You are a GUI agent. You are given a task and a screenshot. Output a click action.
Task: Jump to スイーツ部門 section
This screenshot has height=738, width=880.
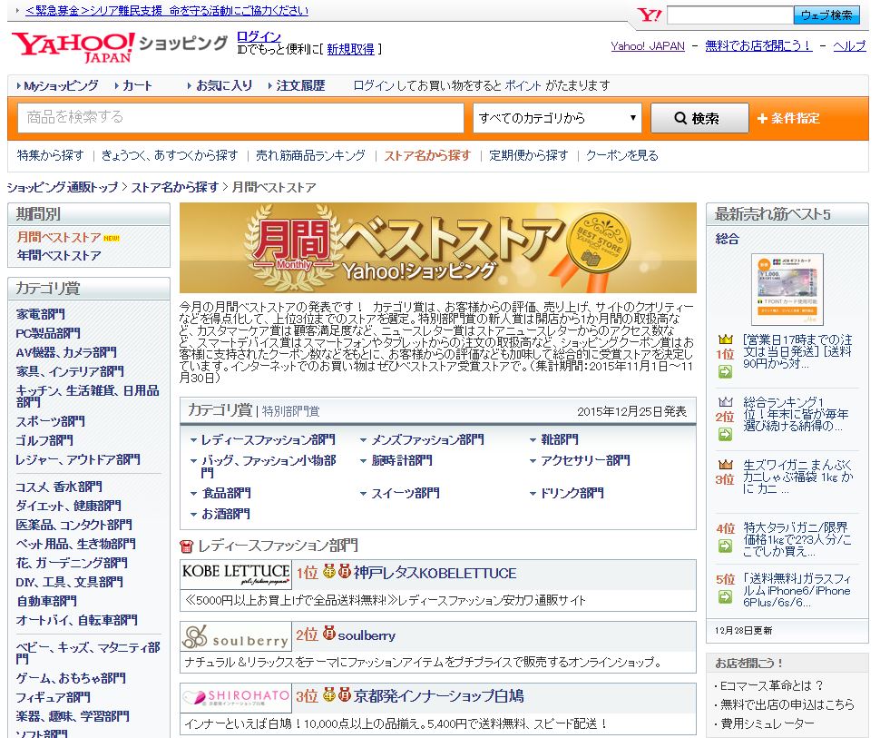(406, 493)
